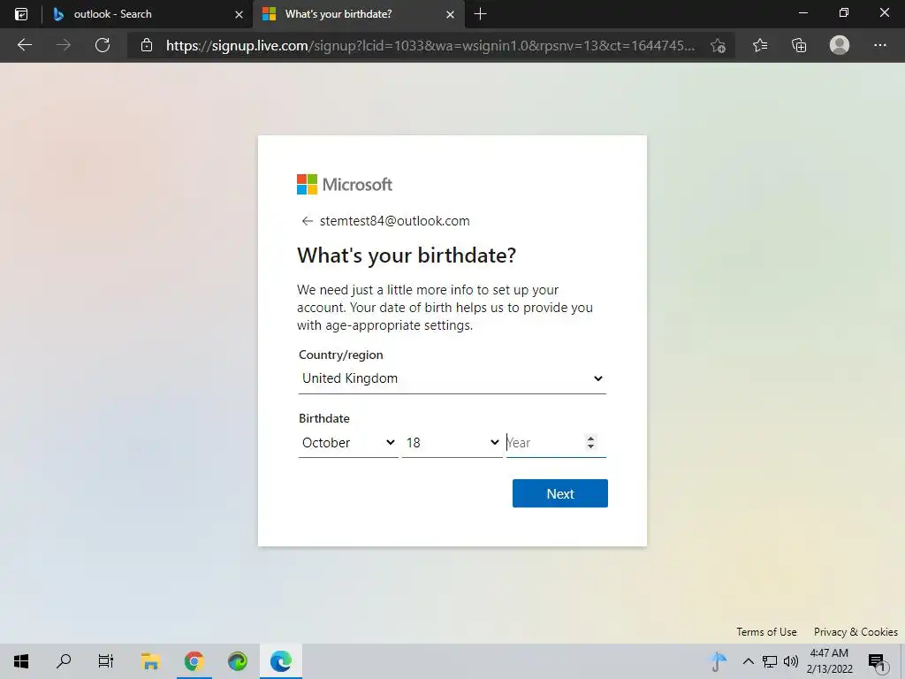Image resolution: width=905 pixels, height=679 pixels.
Task: Open the notification center icon
Action: [x=876, y=661]
